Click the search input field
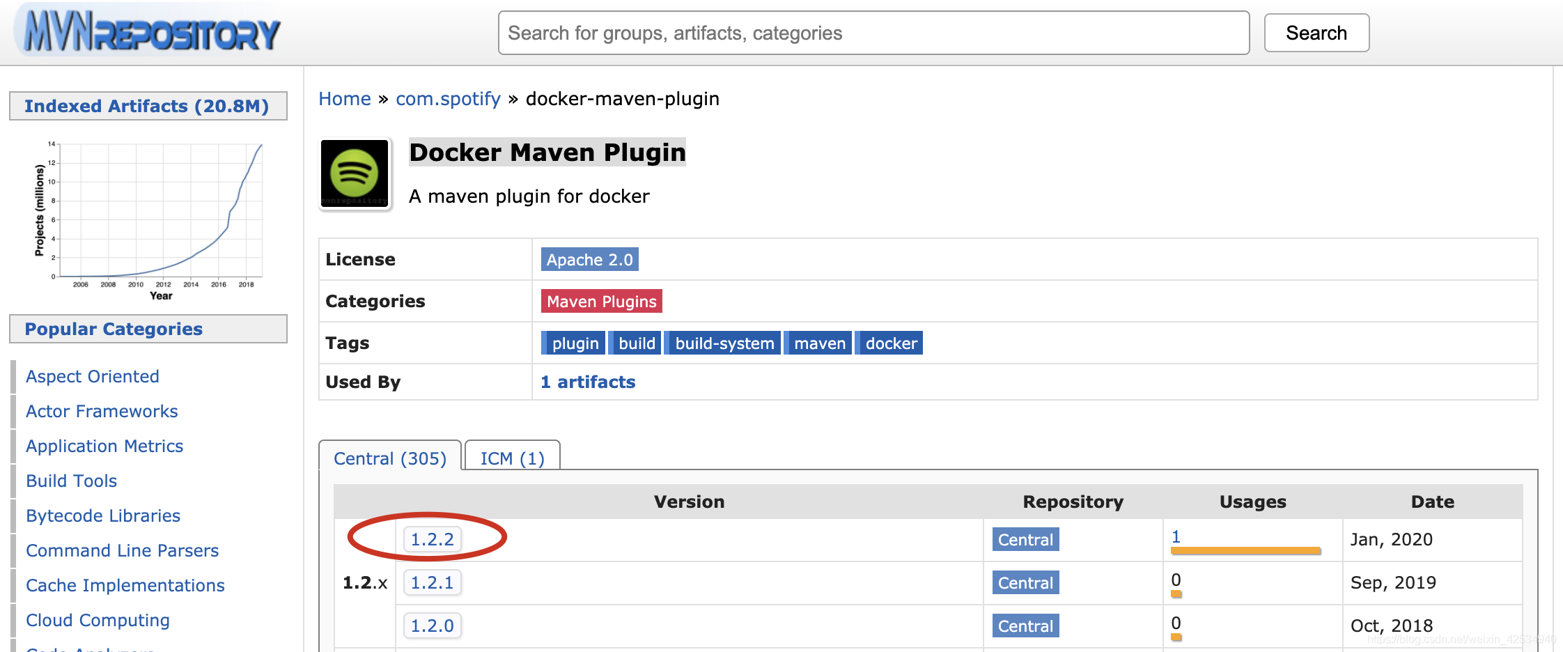The height and width of the screenshot is (652, 1563). (873, 33)
